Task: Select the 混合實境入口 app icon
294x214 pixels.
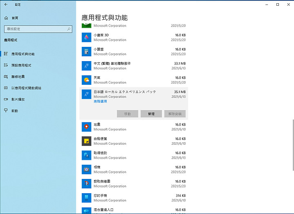Action: click(x=87, y=211)
